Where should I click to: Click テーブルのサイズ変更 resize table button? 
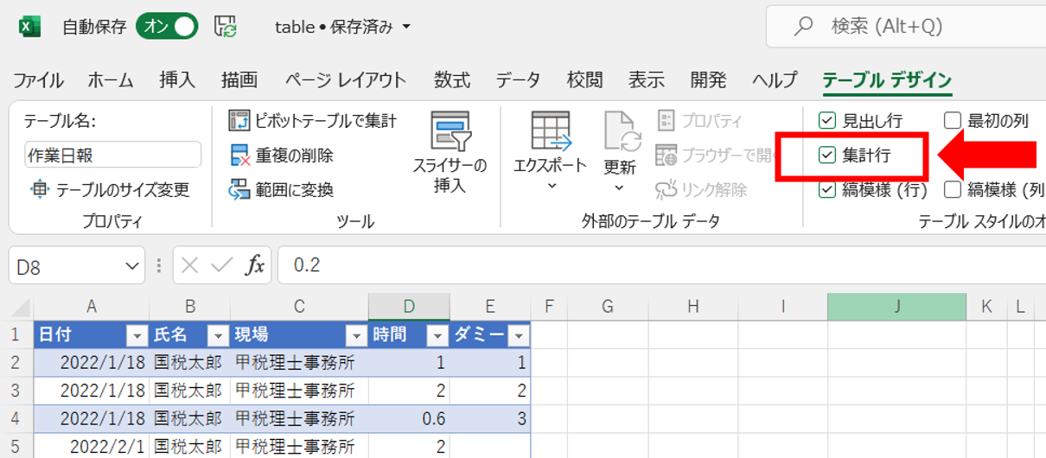pos(109,189)
